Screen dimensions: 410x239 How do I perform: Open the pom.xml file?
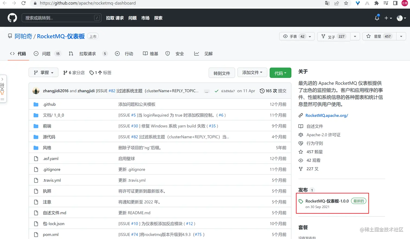51,235
